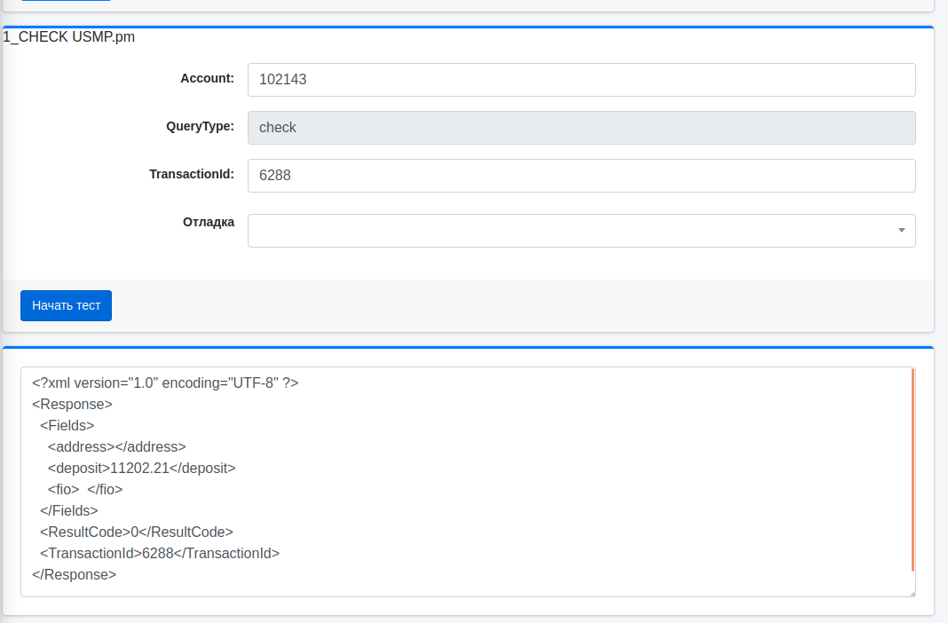Screen dimensions: 948x623
Task: Click the disabled QueryType field showing check
Action: (581, 128)
